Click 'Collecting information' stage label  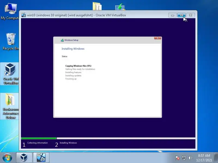37,143
